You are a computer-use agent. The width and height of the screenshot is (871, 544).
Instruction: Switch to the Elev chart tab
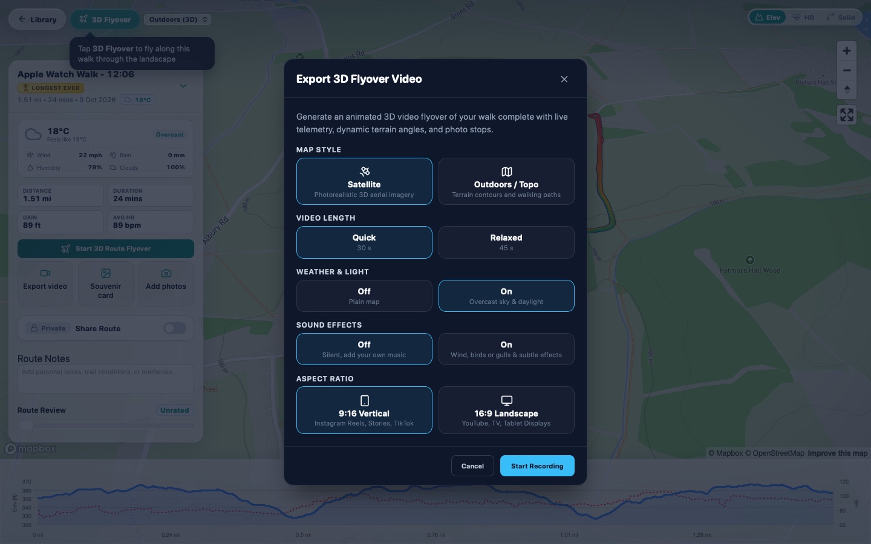click(x=768, y=18)
